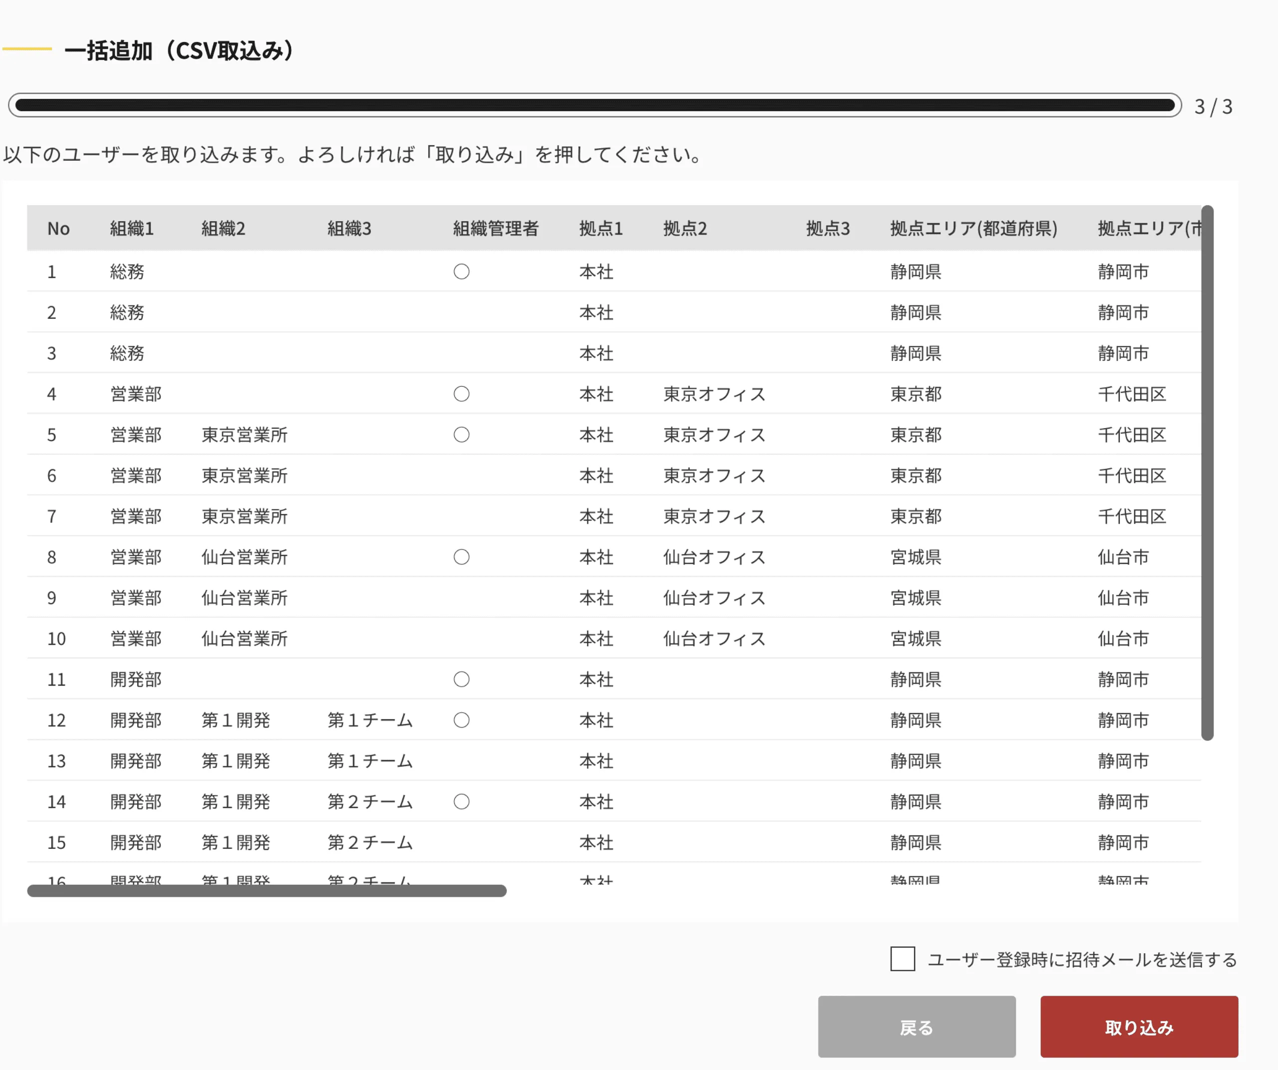Click the 組織1 column header
Viewport: 1278px width, 1070px height.
coord(133,228)
